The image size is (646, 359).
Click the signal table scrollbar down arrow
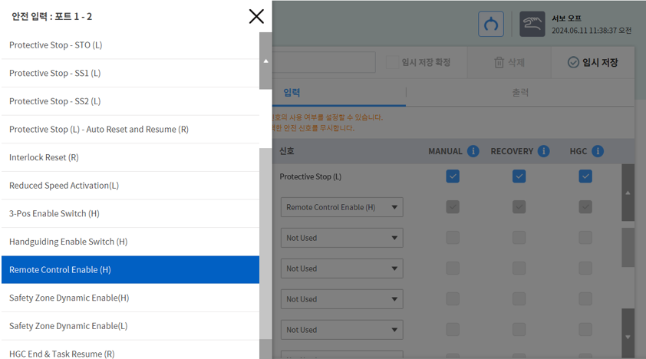628,337
